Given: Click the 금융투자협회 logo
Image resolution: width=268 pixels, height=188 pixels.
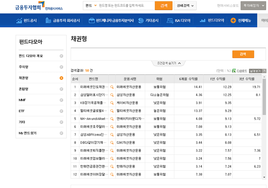Looking at the screenshot, I should [39, 6].
